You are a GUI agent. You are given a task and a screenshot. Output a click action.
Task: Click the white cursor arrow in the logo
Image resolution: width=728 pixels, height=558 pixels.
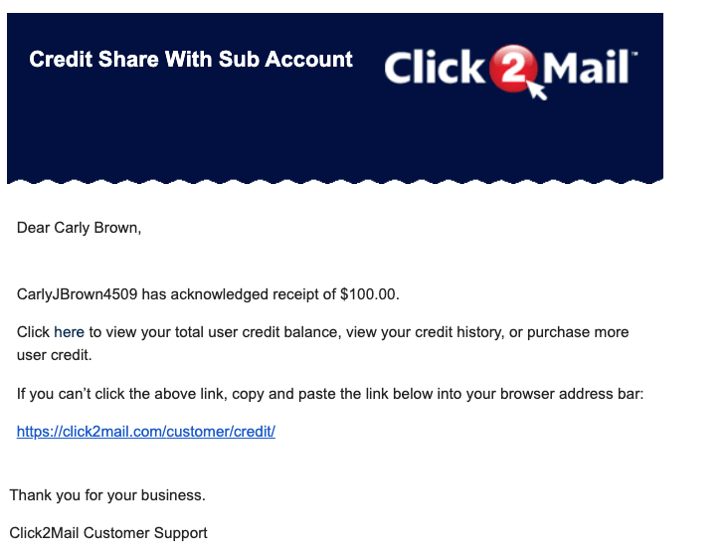click(x=537, y=90)
